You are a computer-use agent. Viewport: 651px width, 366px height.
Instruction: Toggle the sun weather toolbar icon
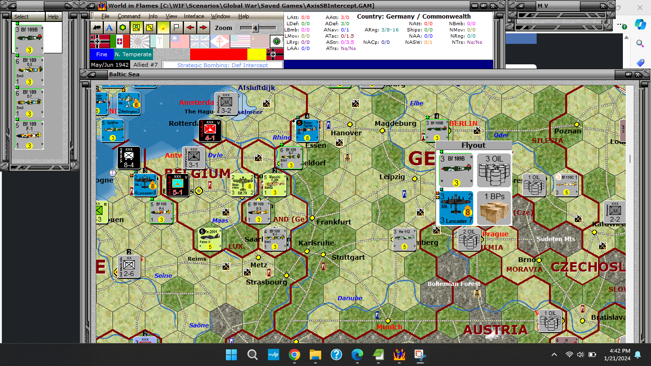[x=163, y=28]
